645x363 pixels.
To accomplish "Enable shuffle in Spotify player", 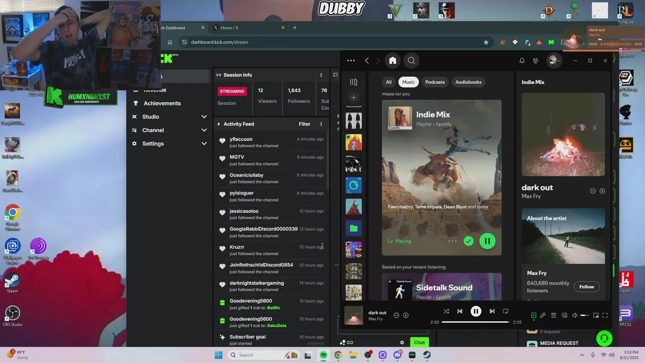I will 446,312.
